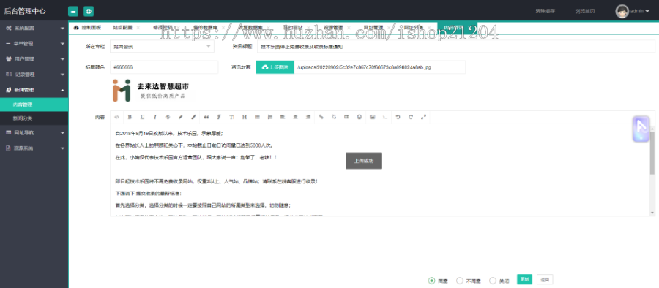Screen dimensions: 659x288
Task: Apply underline formatting in editor toolbar
Action: 143,117
